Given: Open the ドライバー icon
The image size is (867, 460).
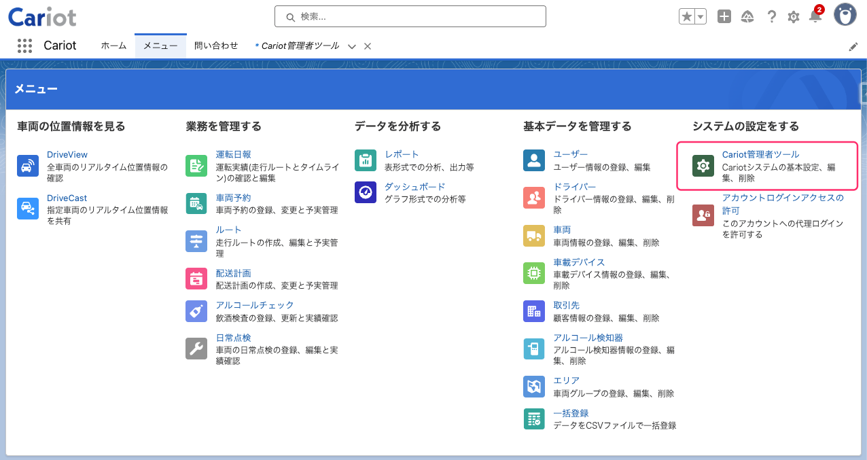Looking at the screenshot, I should [x=534, y=198].
